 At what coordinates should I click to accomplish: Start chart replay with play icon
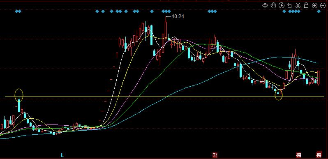pyautogui.click(x=282, y=5)
